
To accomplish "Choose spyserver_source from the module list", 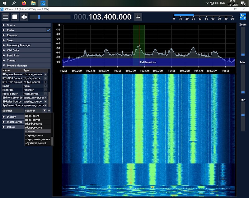I will tap(38, 143).
